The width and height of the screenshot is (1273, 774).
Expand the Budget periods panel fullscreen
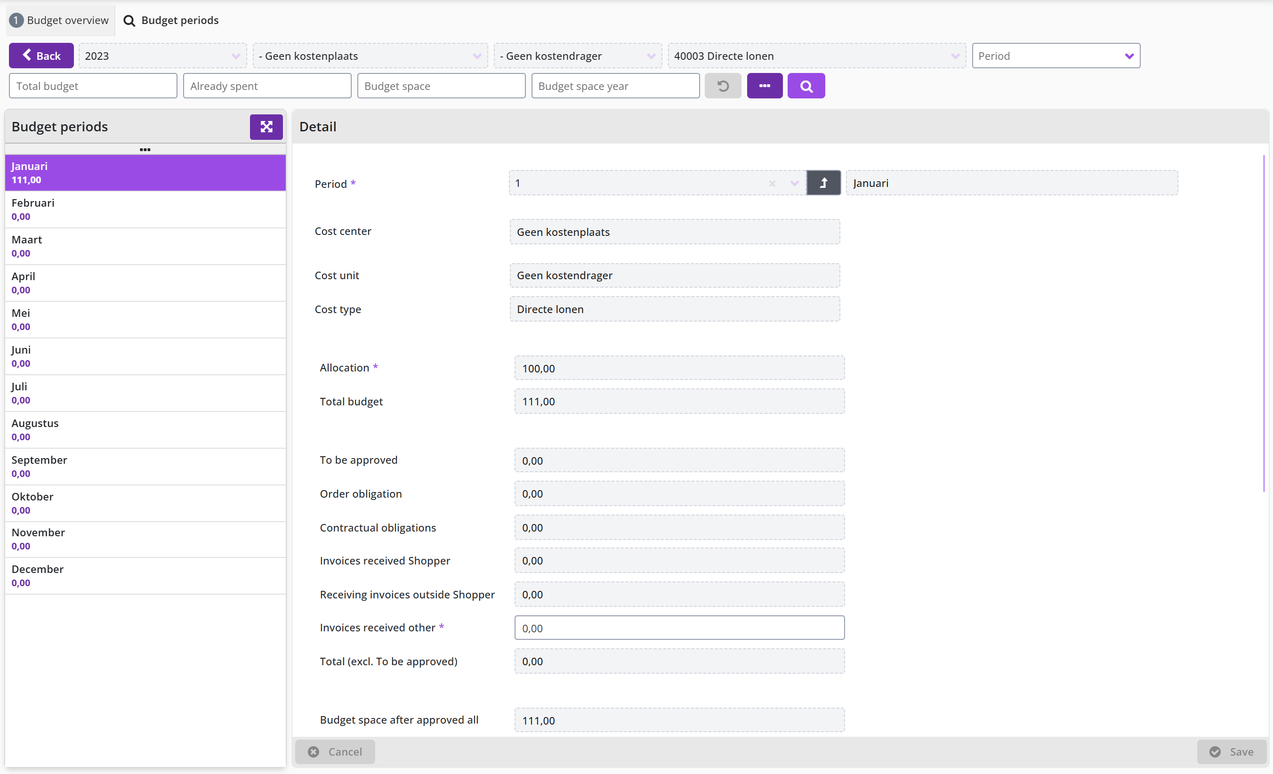tap(266, 127)
